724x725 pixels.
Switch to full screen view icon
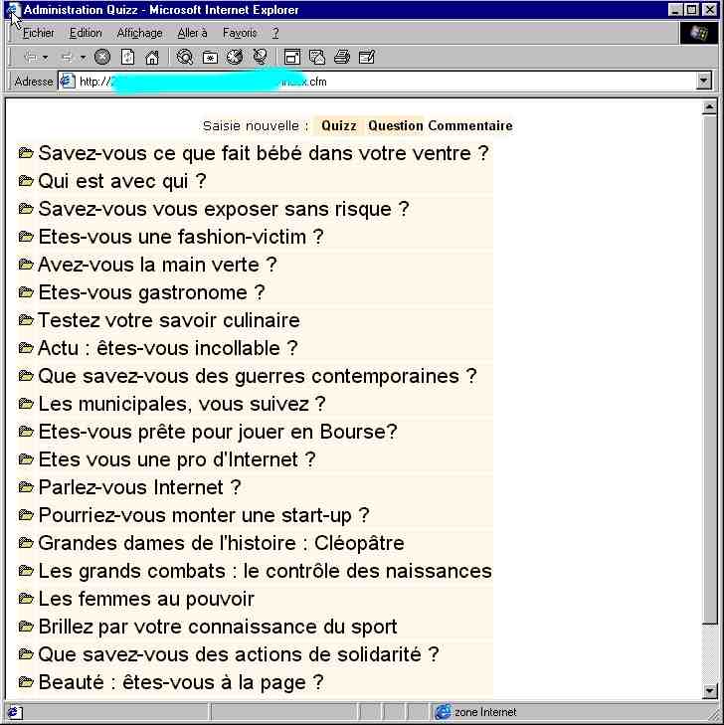coord(292,58)
